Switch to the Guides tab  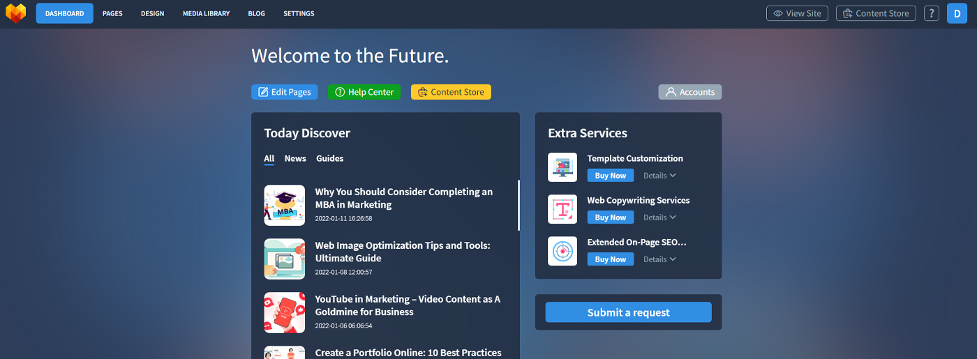329,158
